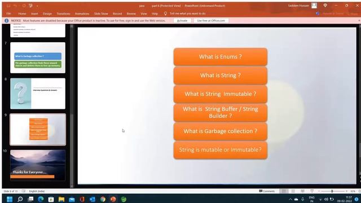
Task: Click the What is String ? box
Action: 221,75
